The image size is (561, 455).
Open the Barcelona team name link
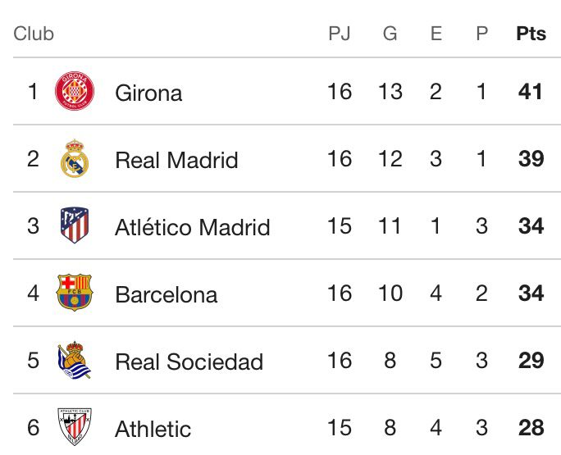click(166, 294)
